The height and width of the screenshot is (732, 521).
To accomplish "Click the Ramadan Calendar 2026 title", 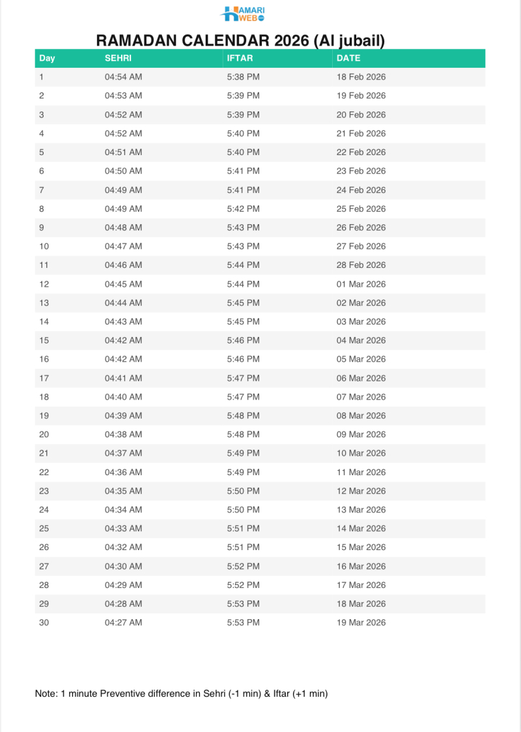I will click(241, 40).
